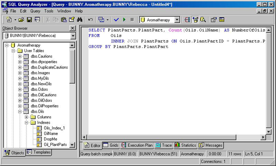
Task: Toggle Display Estimated Execution Plan icon
Action: [187, 20]
